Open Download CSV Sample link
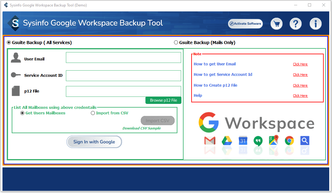Viewport: 332px width, 193px height. [x=142, y=128]
